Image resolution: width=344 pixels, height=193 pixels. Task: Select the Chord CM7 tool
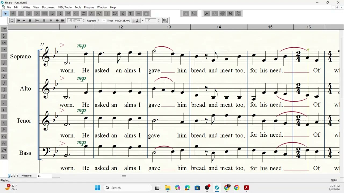pos(115,13)
